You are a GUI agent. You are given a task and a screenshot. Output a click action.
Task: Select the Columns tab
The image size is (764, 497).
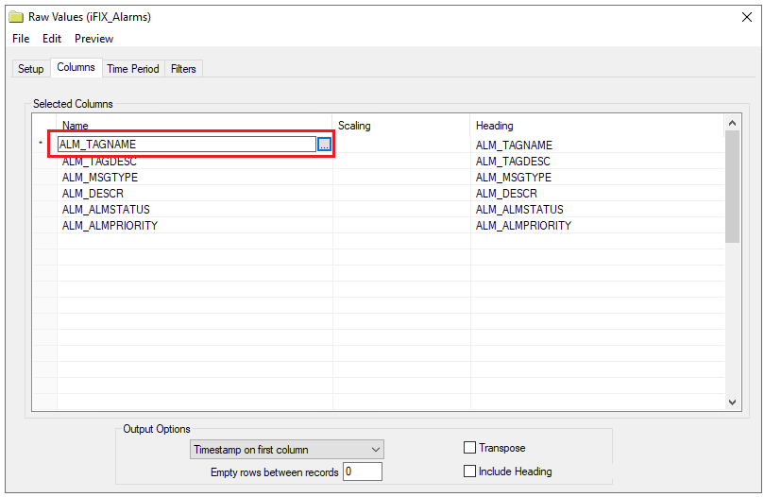(76, 67)
